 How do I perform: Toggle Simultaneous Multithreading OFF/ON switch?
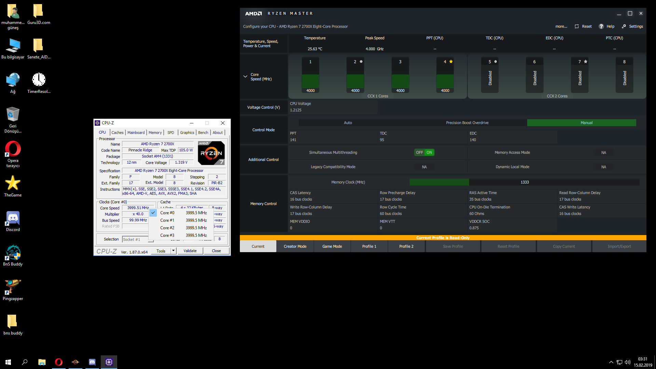[x=424, y=152]
